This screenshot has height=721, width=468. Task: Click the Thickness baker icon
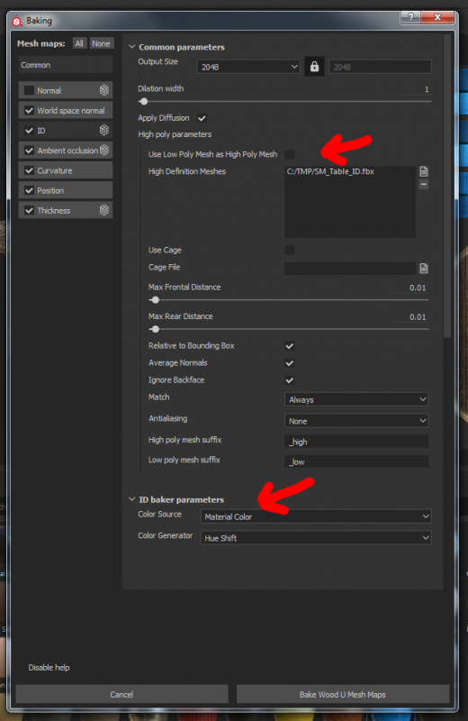point(104,210)
